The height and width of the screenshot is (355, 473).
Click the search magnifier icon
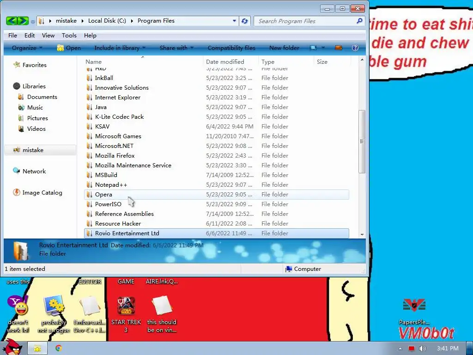(x=359, y=21)
